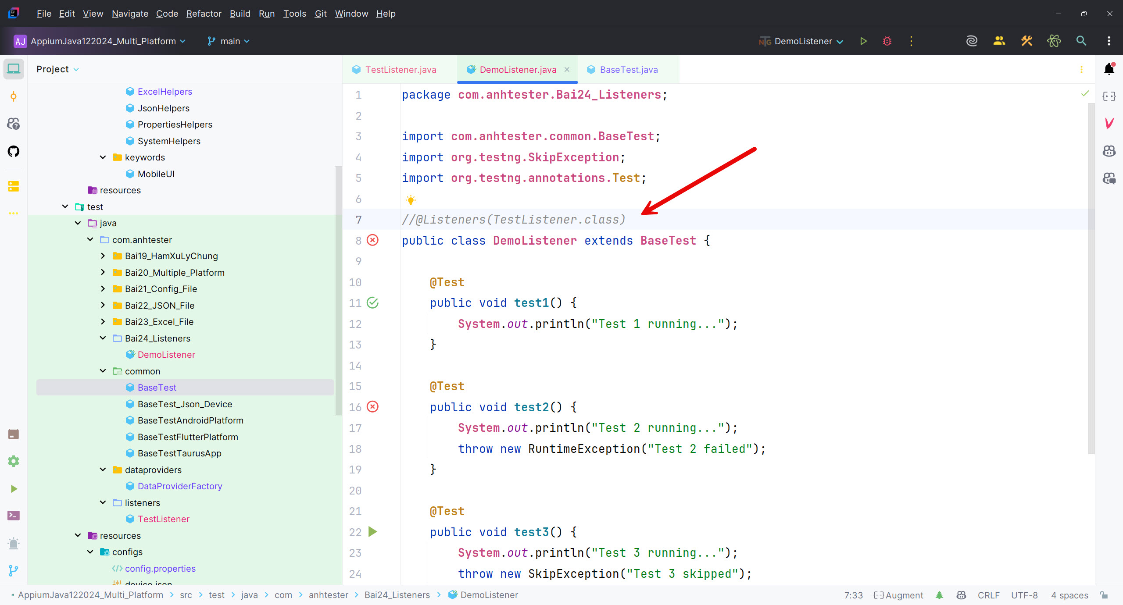The width and height of the screenshot is (1123, 605).
Task: Open the Copilot status bar icon
Action: [961, 595]
